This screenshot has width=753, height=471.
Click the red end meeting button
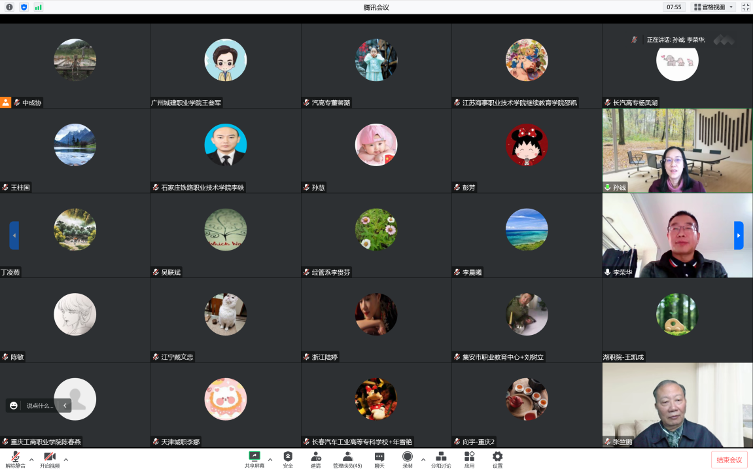click(729, 460)
